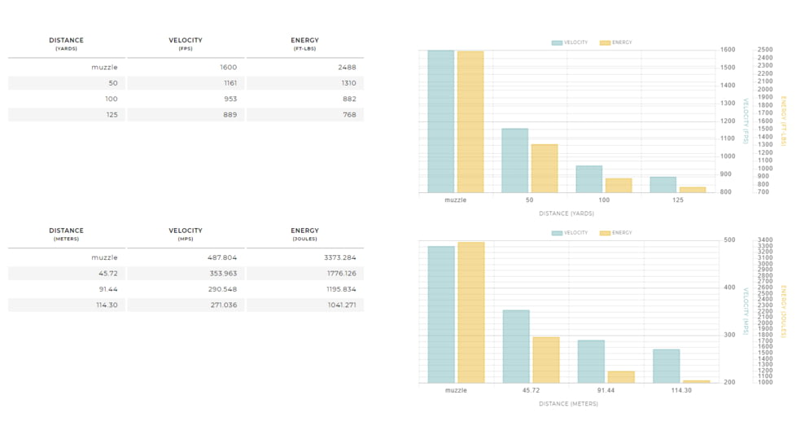Click the velocity bar at 100 yards
The image size is (796, 448).
point(589,179)
